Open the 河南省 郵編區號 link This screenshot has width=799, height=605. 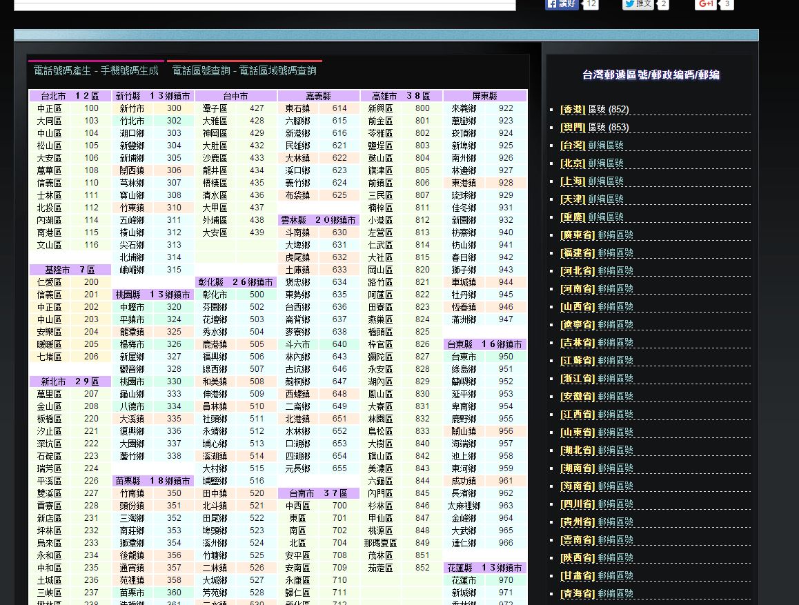pyautogui.click(x=597, y=289)
